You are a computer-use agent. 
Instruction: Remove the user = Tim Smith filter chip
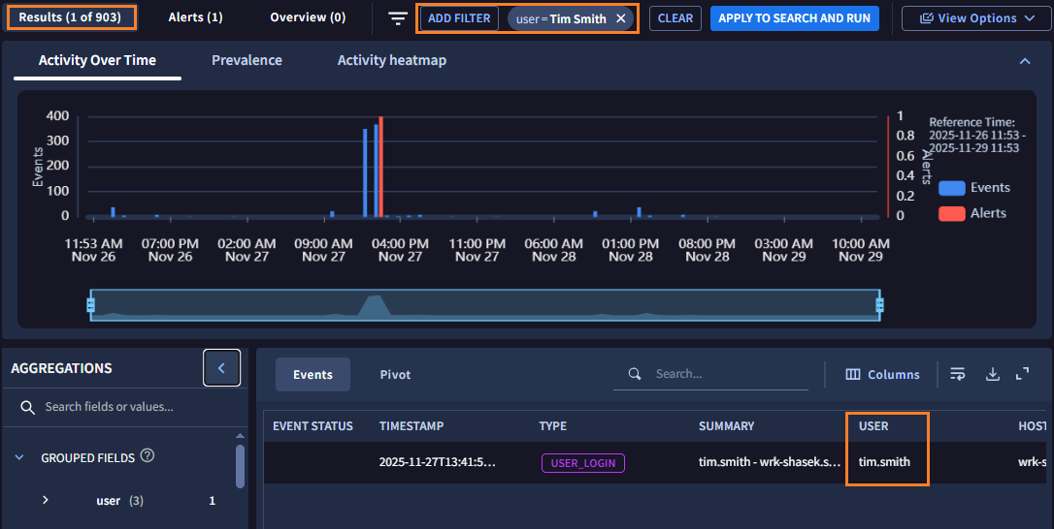point(621,18)
